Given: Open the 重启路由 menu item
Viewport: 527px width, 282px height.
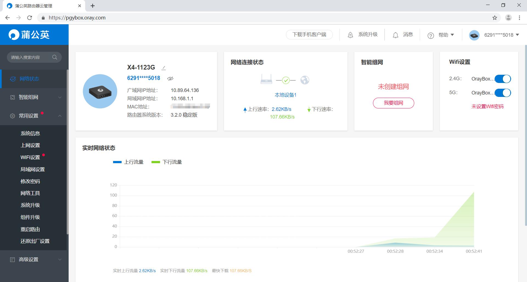Looking at the screenshot, I should 30,229.
